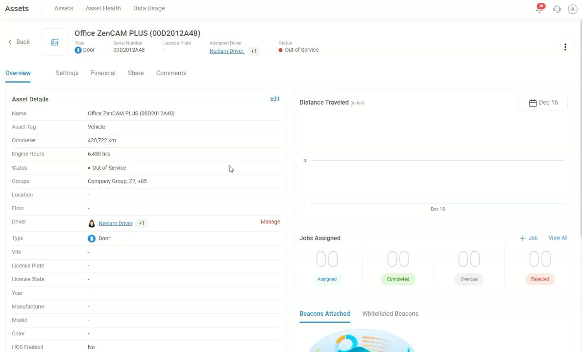Click Manage in the Driver row
The width and height of the screenshot is (582, 352).
point(270,221)
